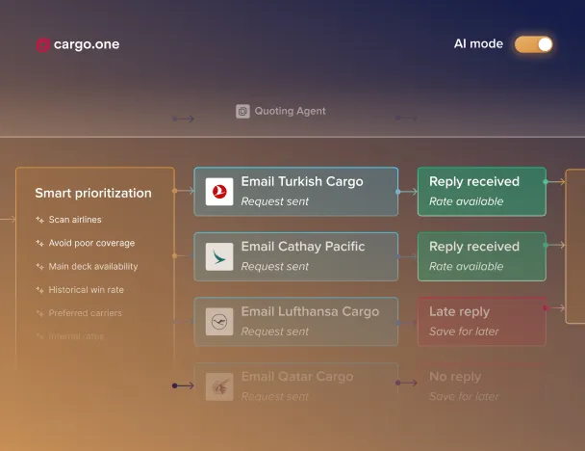Select the Preferred carriers item
Image resolution: width=585 pixels, height=451 pixels.
(x=85, y=313)
